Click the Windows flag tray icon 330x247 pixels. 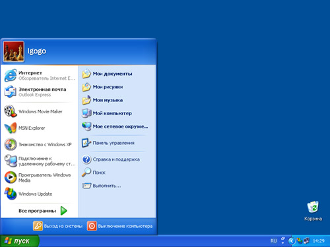pos(300,241)
